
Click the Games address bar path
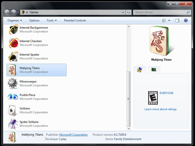point(34,12)
